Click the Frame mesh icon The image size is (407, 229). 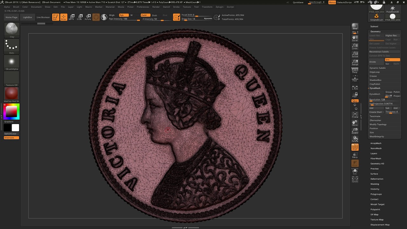[x=355, y=115]
